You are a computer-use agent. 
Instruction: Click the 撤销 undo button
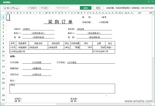(x=44, y=8)
